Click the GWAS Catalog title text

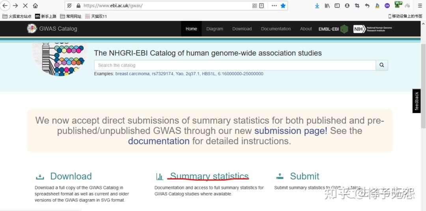tap(58, 29)
